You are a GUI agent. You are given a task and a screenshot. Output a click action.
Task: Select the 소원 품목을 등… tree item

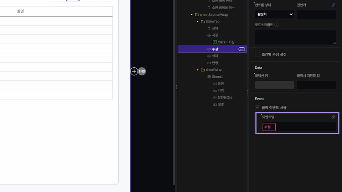(x=223, y=7)
